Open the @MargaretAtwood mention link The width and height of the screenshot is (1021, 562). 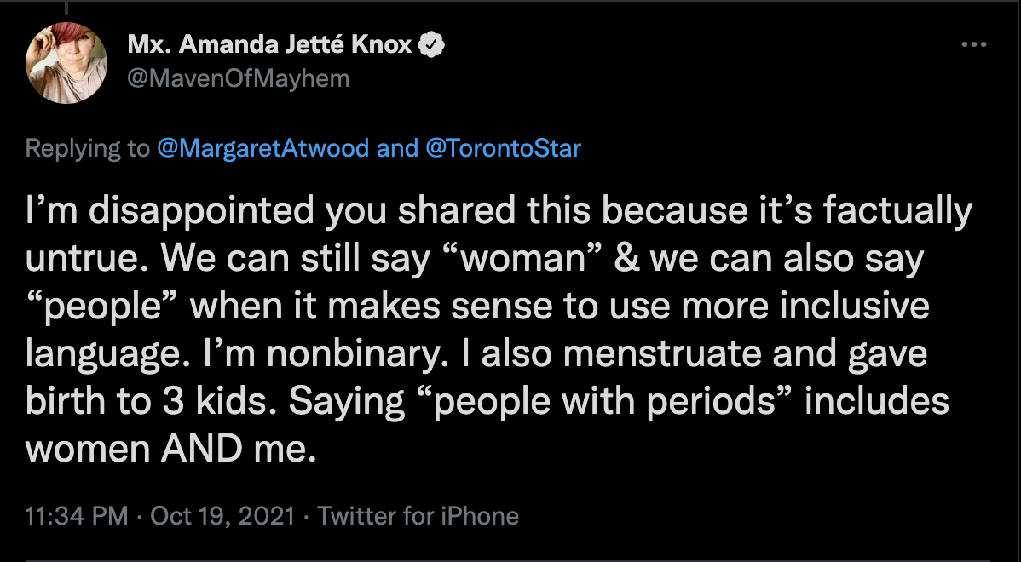point(263,148)
